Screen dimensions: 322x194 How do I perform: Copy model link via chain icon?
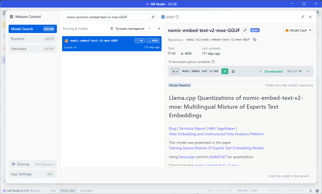pyautogui.click(x=245, y=30)
